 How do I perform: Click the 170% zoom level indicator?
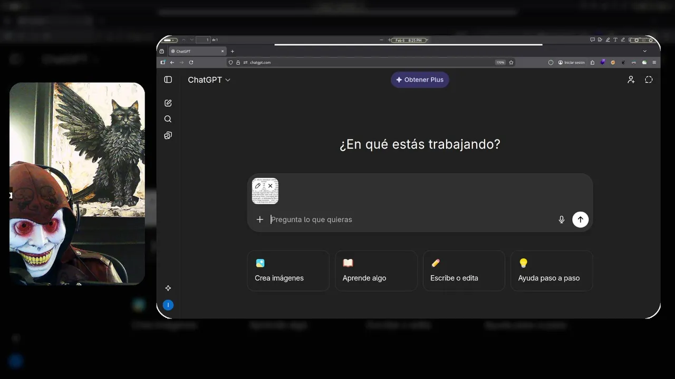point(500,62)
